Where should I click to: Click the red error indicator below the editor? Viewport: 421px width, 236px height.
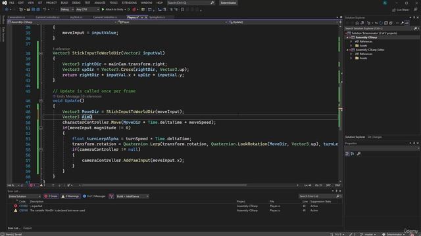coord(32,185)
